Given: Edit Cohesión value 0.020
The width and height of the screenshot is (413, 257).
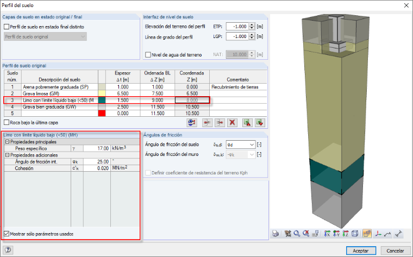Looking at the screenshot, I should pyautogui.click(x=97, y=168).
